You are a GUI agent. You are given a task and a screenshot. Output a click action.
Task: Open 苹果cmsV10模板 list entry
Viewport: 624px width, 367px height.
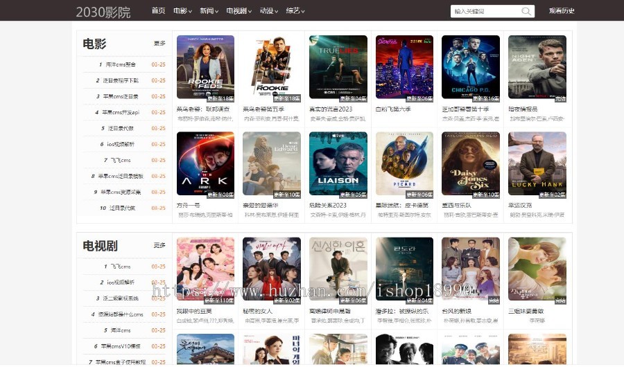click(x=121, y=346)
